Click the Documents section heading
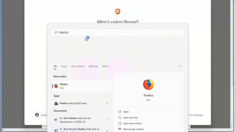 tap(60, 111)
